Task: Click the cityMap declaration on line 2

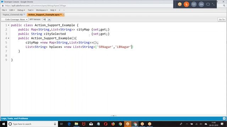Action: click(83, 30)
